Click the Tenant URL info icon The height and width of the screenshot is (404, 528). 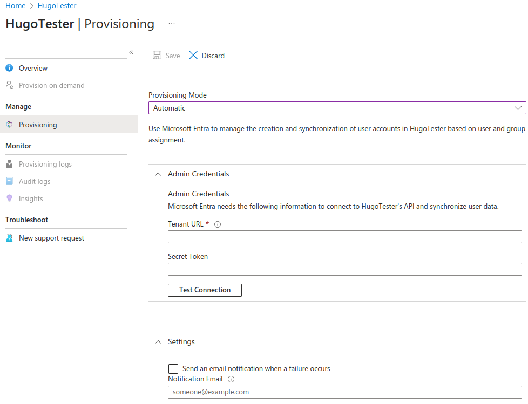[218, 224]
